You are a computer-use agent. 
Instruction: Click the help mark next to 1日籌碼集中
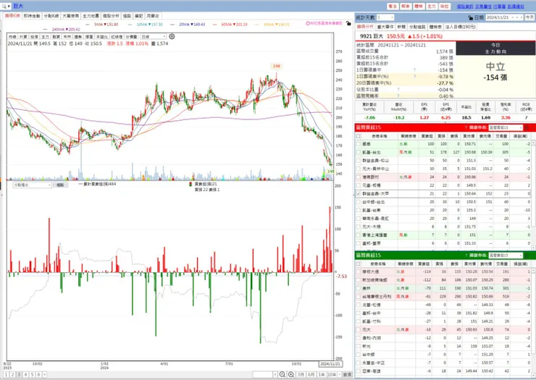[x=414, y=70]
